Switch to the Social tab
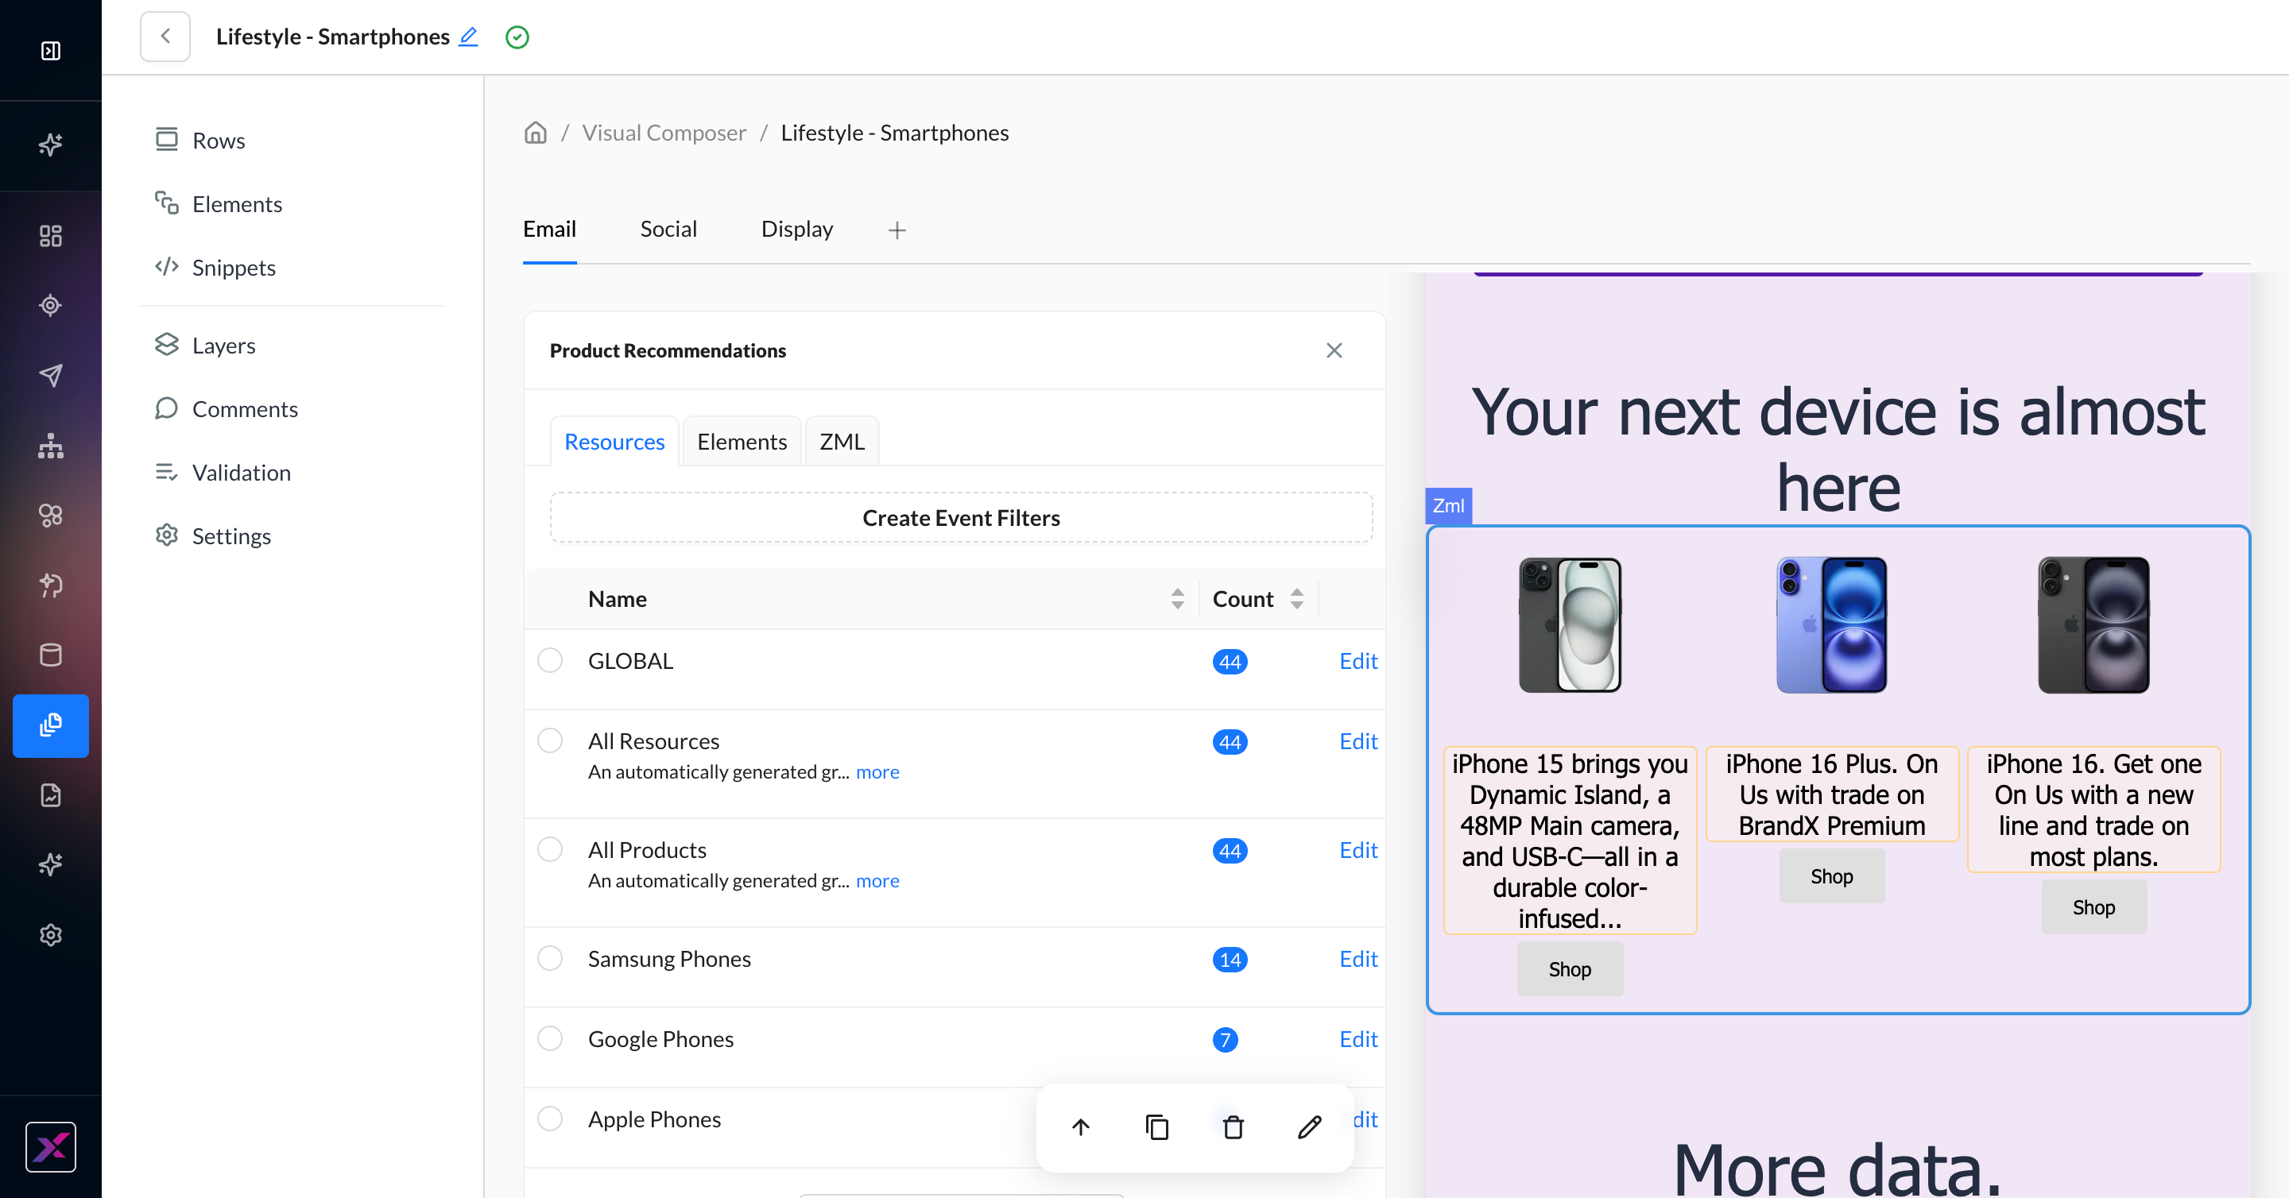This screenshot has height=1198, width=2289. [x=668, y=229]
